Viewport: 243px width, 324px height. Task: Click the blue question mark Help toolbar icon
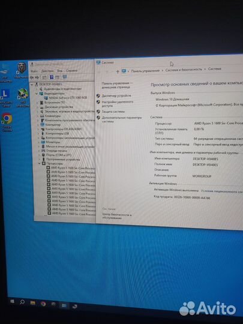tap(52, 77)
